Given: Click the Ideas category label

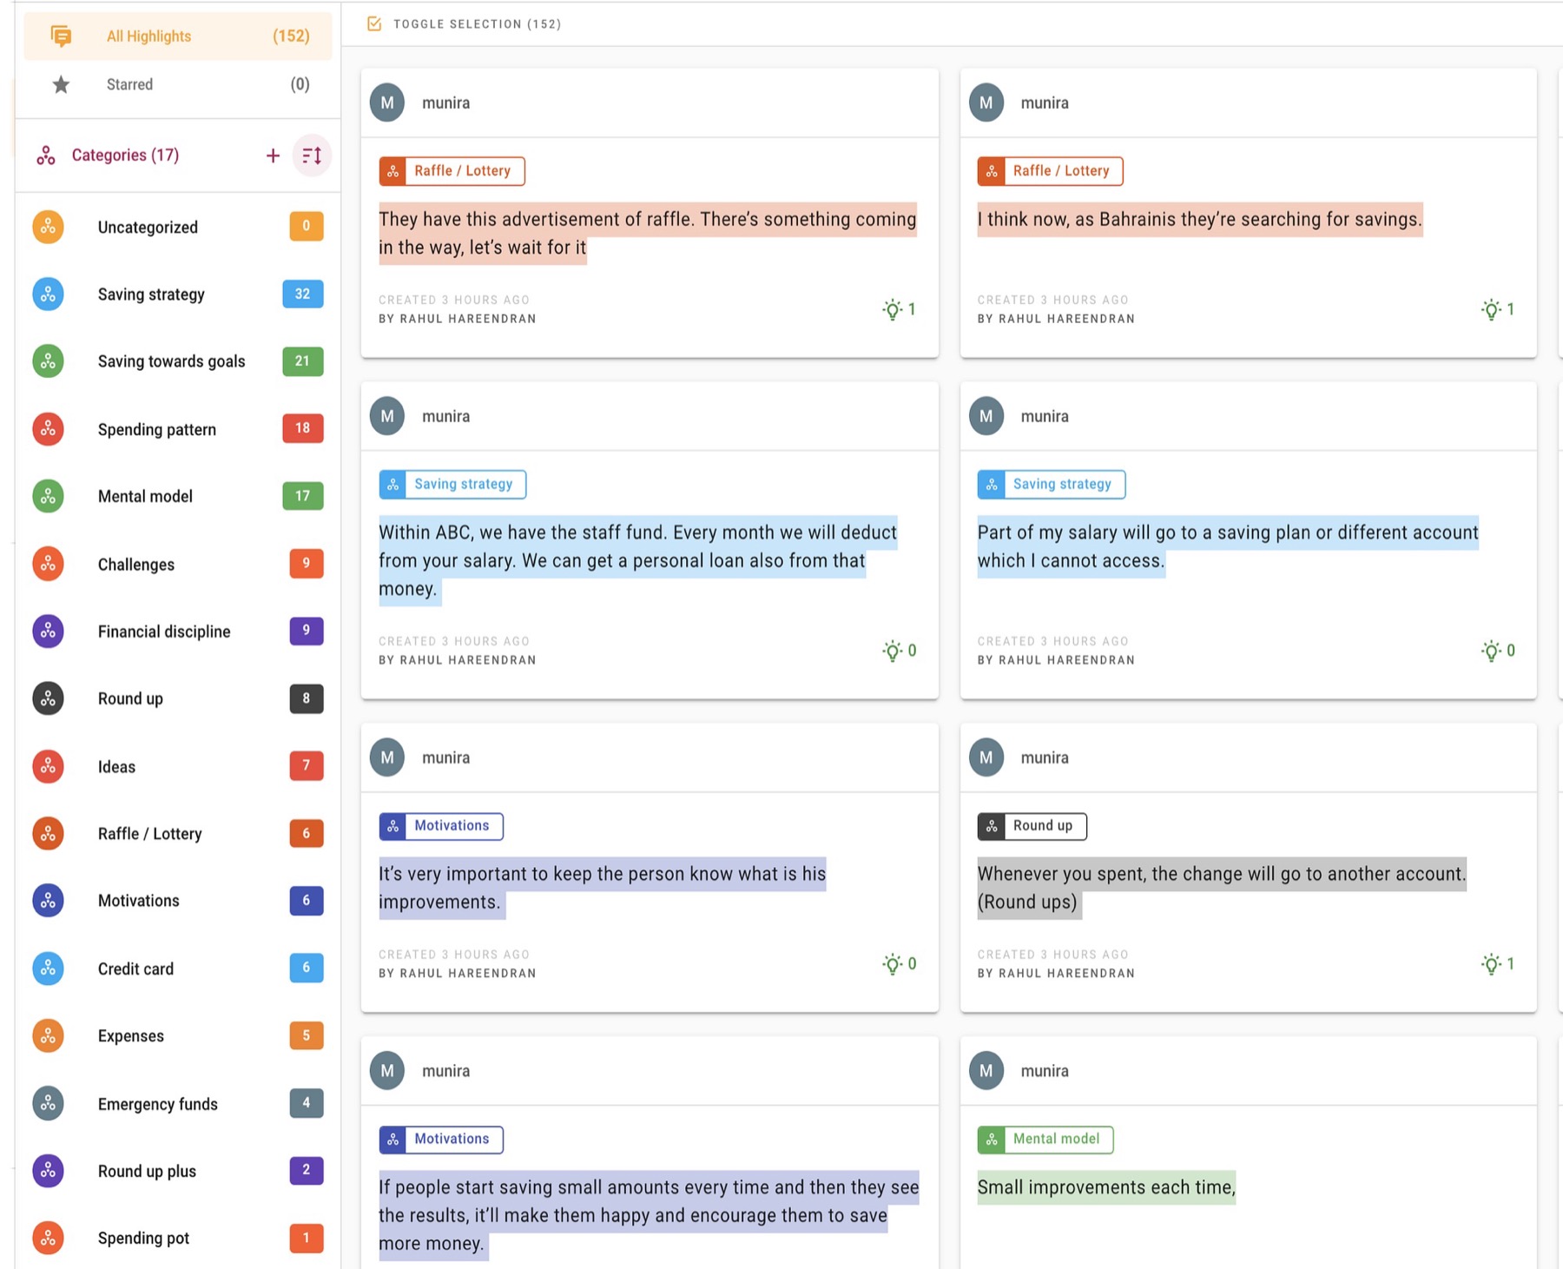Looking at the screenshot, I should point(116,767).
